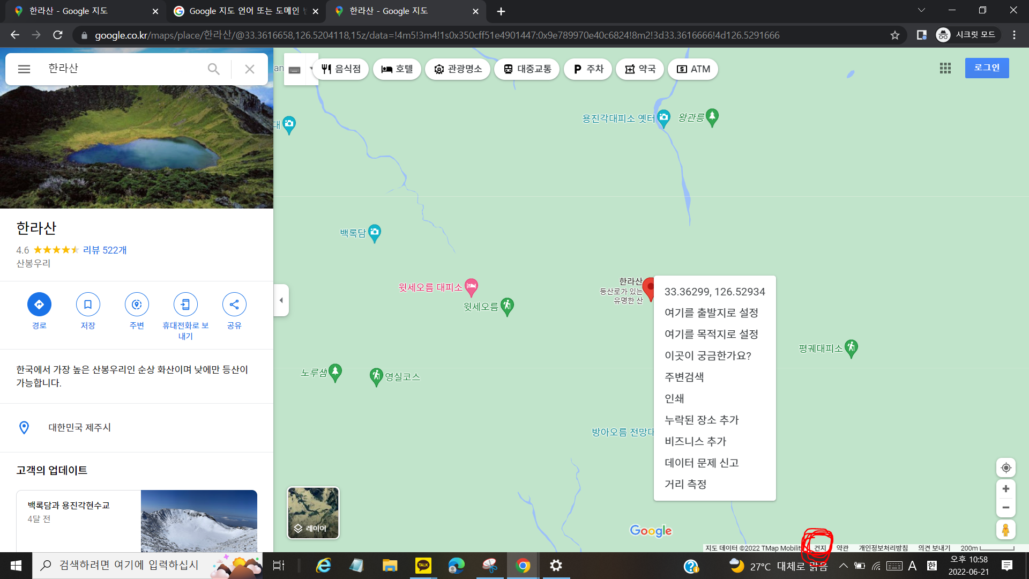Toggle the on-screen keyboard input tool
This screenshot has height=579, width=1029.
coord(294,70)
